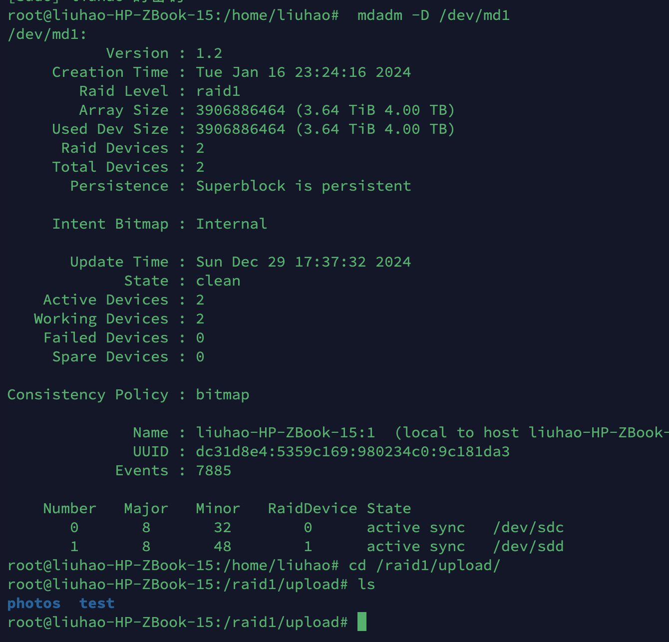
Task: Click the Name value liuhao-HP-ZBook-15:1
Action: pyautogui.click(x=285, y=433)
